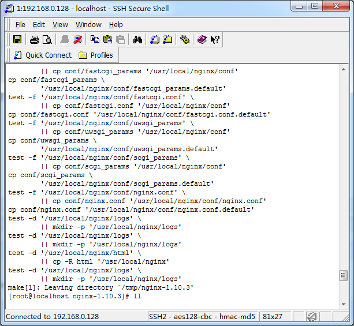Click the Context Help arrow-question icon
The image size is (354, 326).
(x=215, y=39)
